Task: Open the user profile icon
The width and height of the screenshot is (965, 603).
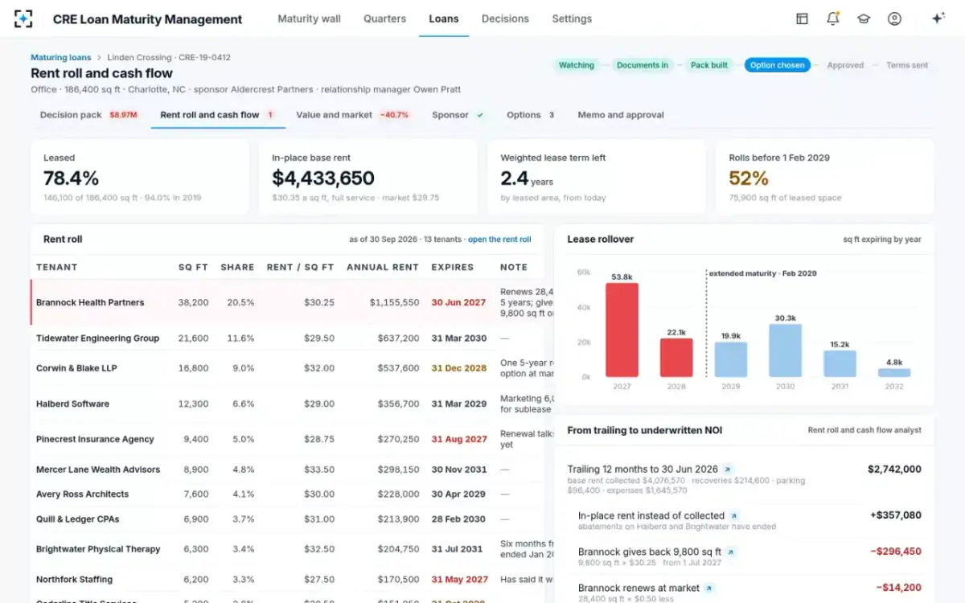Action: [894, 18]
